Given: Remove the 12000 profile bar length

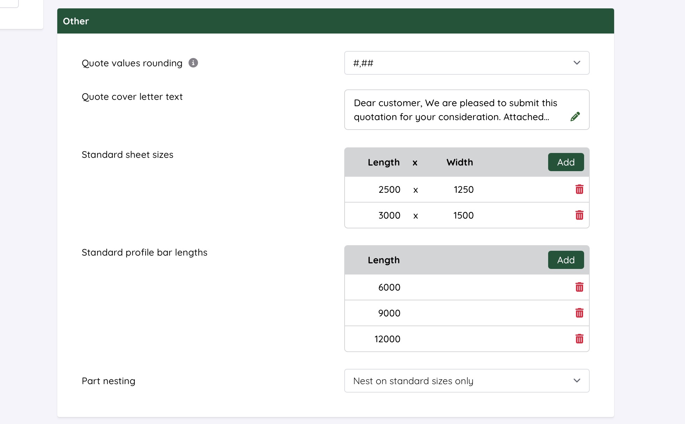Looking at the screenshot, I should [579, 339].
